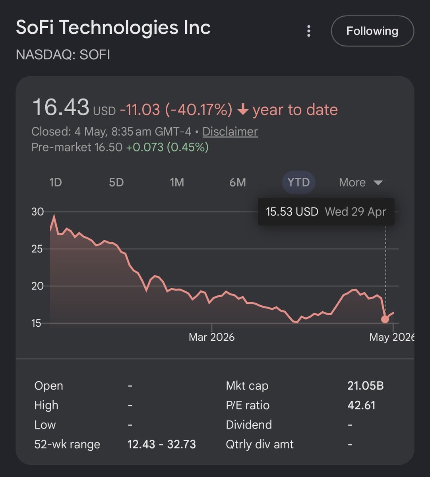Open the Disclaimer link
This screenshot has height=477, width=430.
pyautogui.click(x=230, y=132)
